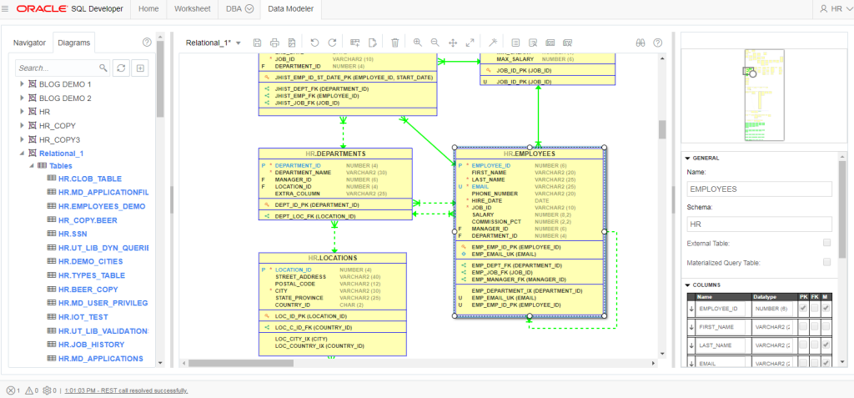Select HR.EMPLOYEES_DEMO in the tree
This screenshot has width=854, height=398.
[x=102, y=207]
